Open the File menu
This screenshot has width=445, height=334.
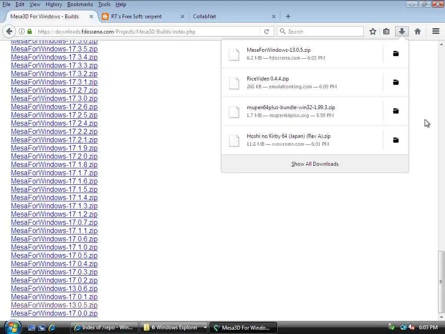(x=6, y=4)
